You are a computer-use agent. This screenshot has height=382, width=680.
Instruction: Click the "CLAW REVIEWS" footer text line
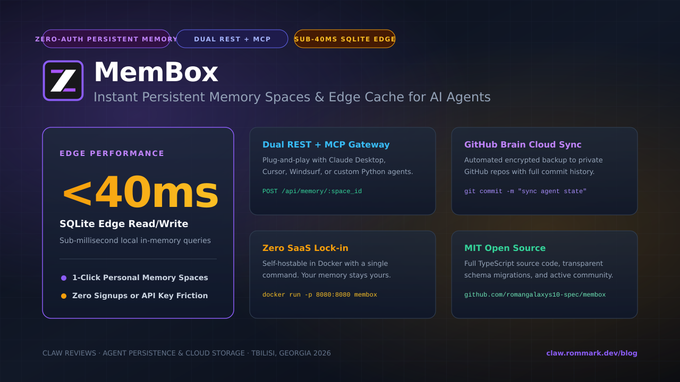[x=186, y=353]
